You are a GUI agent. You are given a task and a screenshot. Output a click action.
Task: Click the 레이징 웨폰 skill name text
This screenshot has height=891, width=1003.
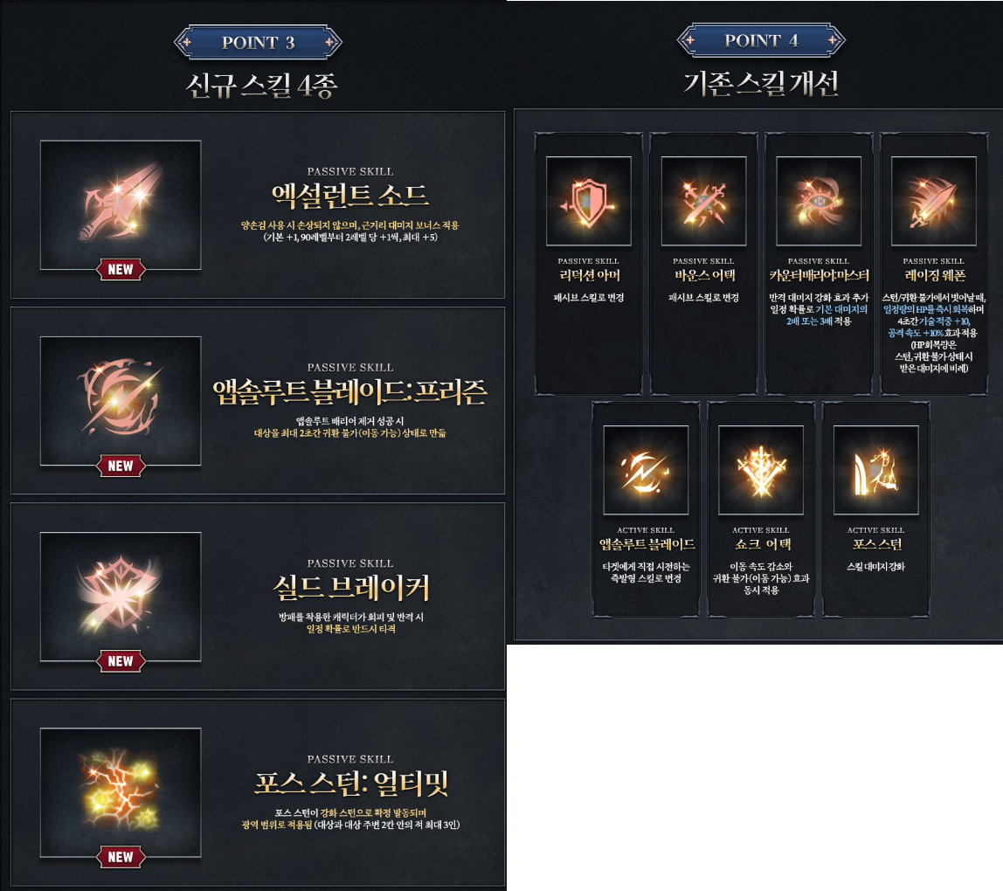pyautogui.click(x=935, y=276)
